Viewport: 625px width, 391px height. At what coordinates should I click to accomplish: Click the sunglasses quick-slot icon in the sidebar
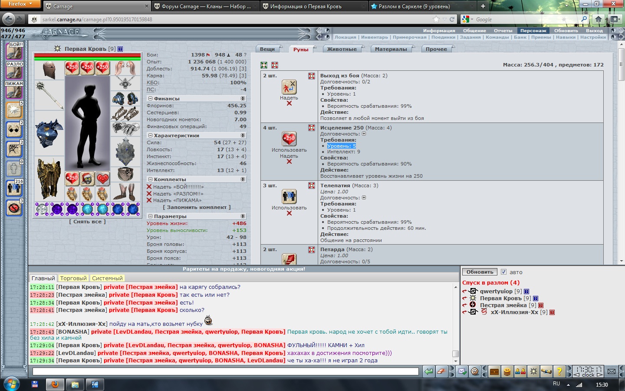point(14,129)
